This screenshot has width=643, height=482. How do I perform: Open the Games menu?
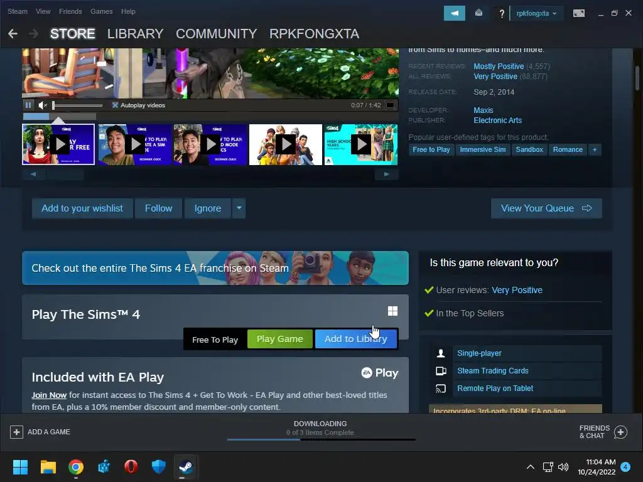(x=101, y=11)
